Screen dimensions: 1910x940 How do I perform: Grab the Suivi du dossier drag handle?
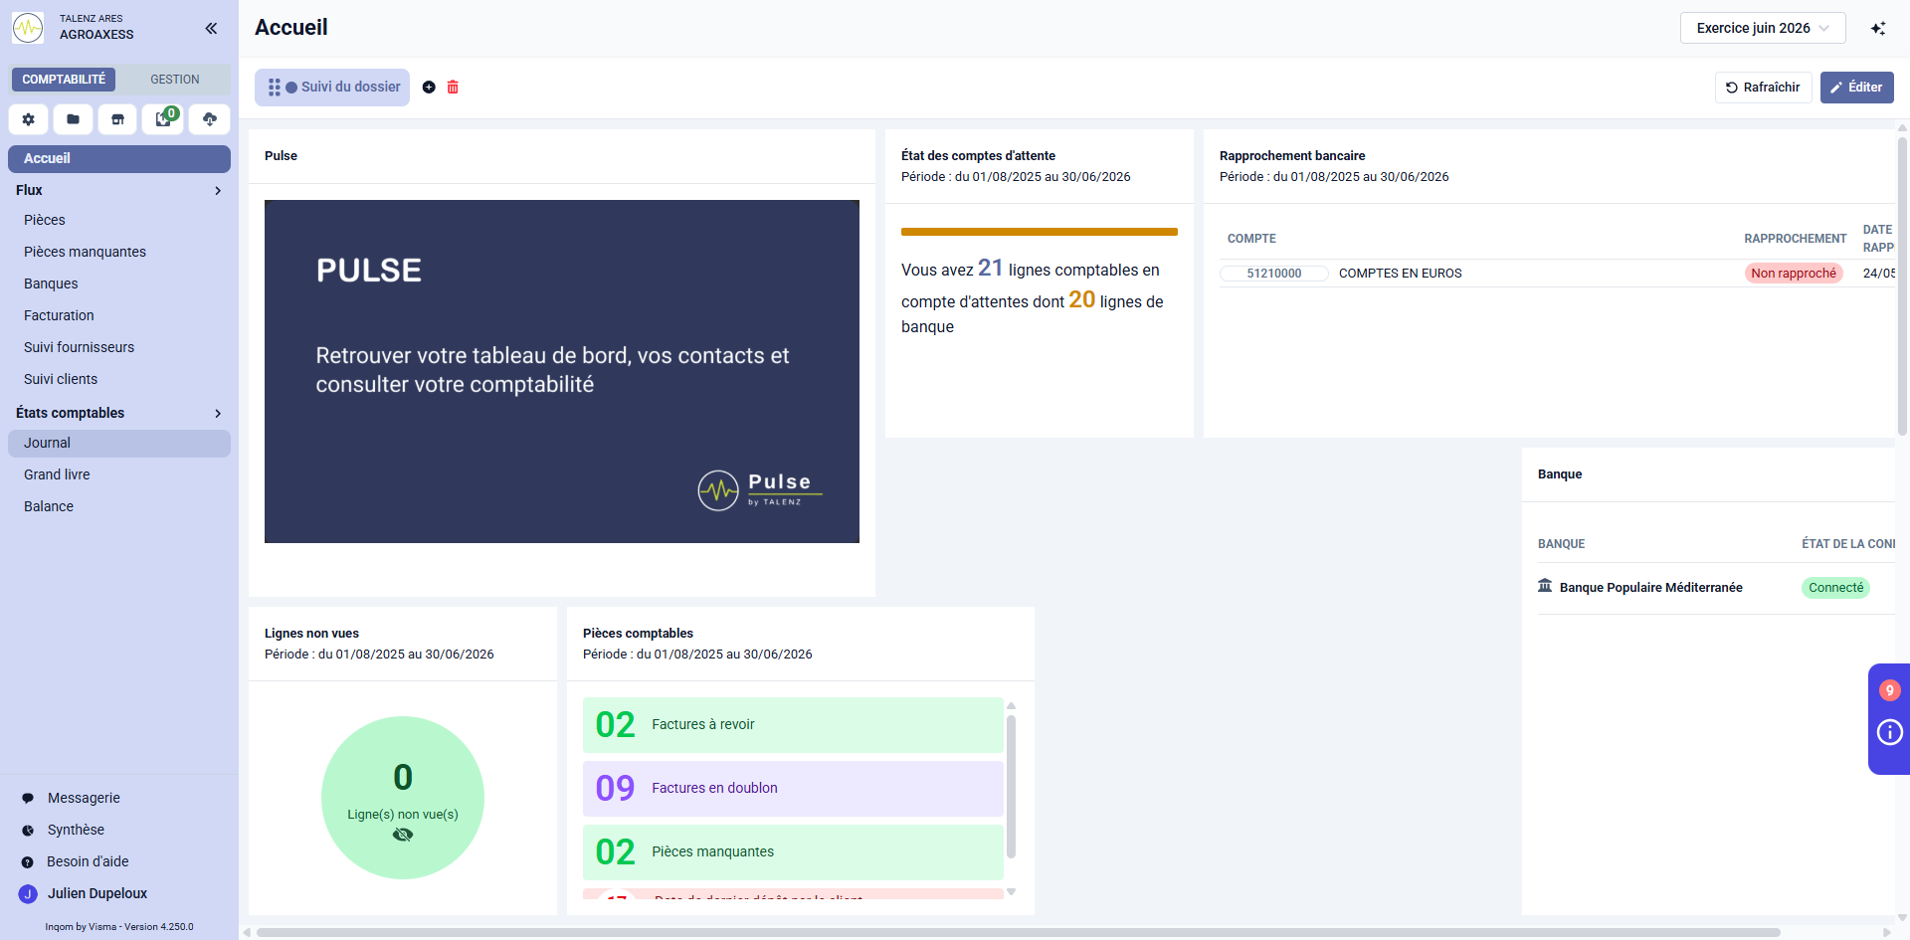point(275,88)
